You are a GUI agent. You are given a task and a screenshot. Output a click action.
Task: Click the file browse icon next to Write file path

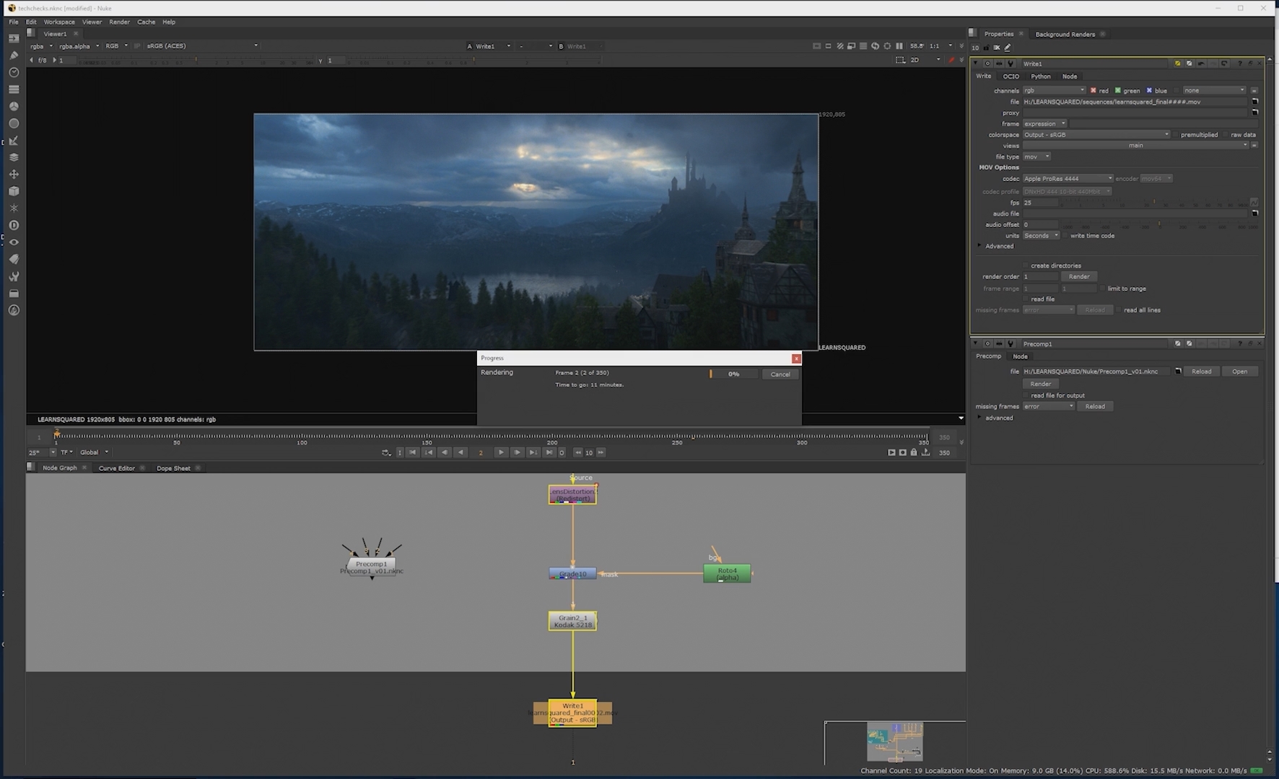[1254, 102]
